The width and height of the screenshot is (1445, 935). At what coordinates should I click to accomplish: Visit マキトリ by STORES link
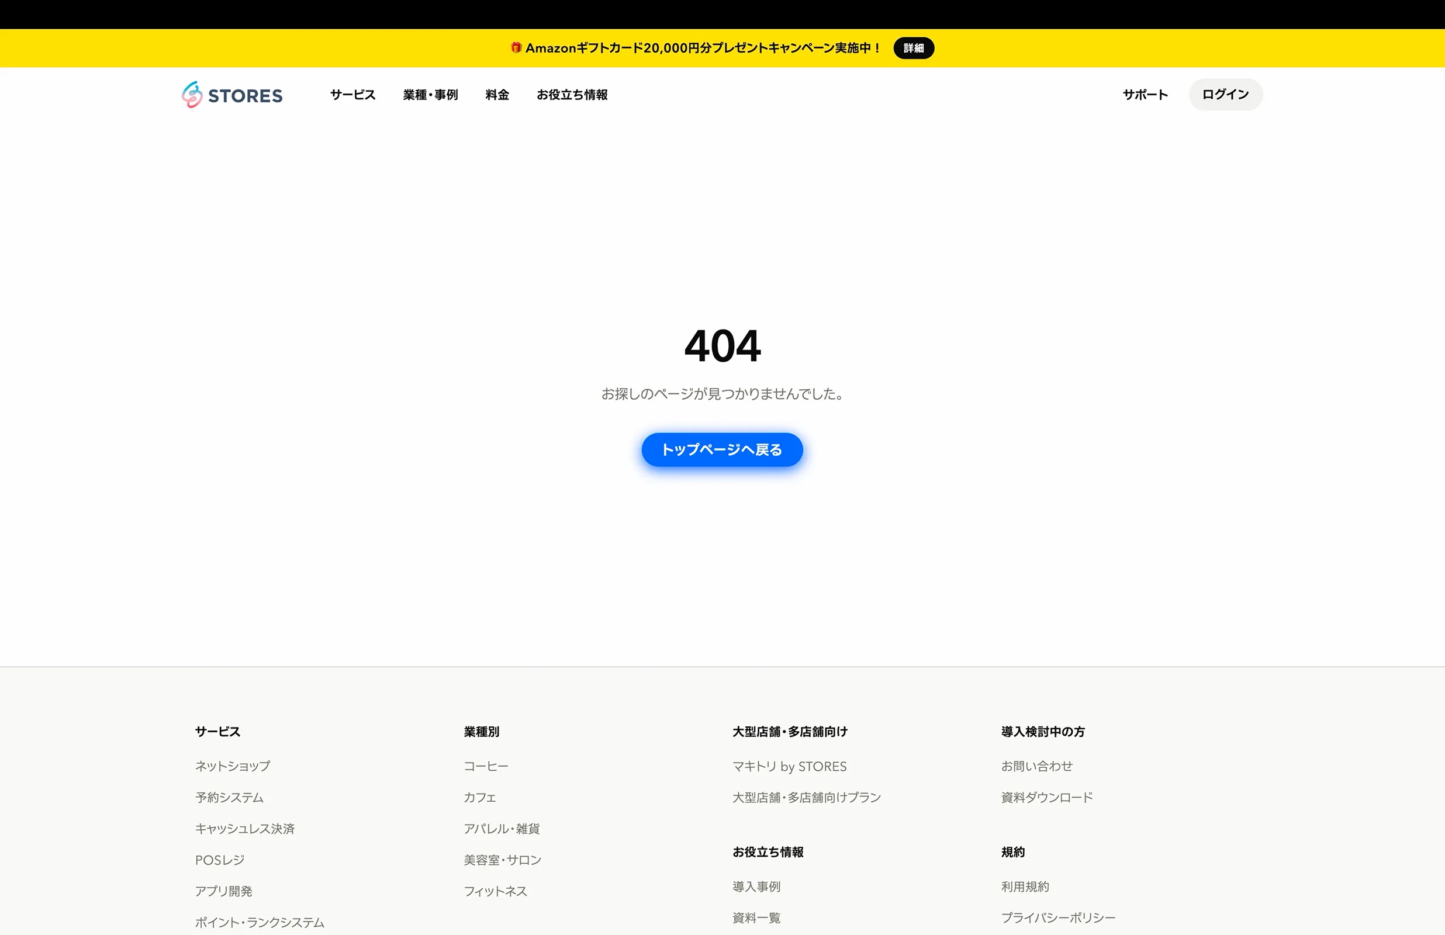pos(789,766)
